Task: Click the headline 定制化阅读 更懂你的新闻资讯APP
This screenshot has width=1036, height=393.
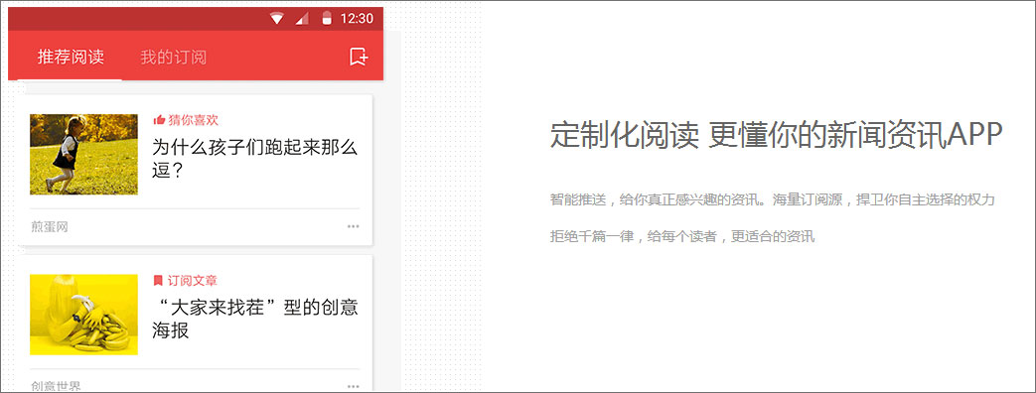Action: pos(777,136)
